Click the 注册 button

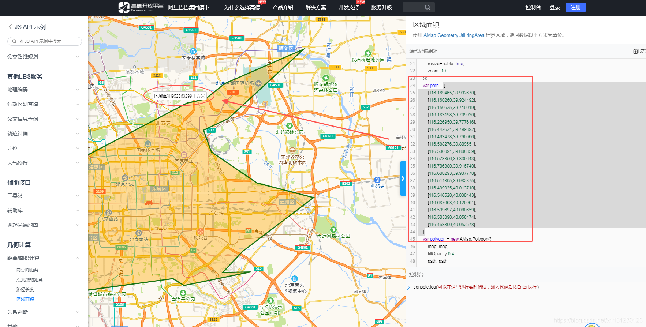(x=576, y=7)
